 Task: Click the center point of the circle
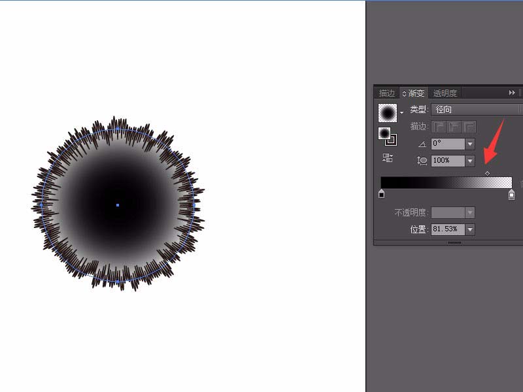[x=118, y=205]
